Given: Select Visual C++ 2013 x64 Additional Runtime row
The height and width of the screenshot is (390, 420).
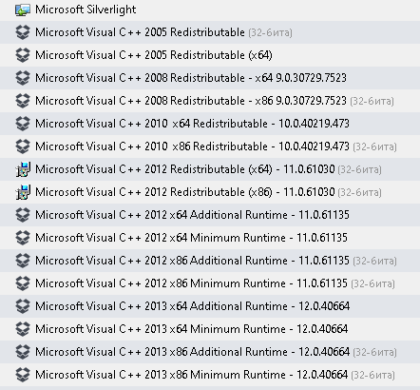Looking at the screenshot, I should pos(210,306).
